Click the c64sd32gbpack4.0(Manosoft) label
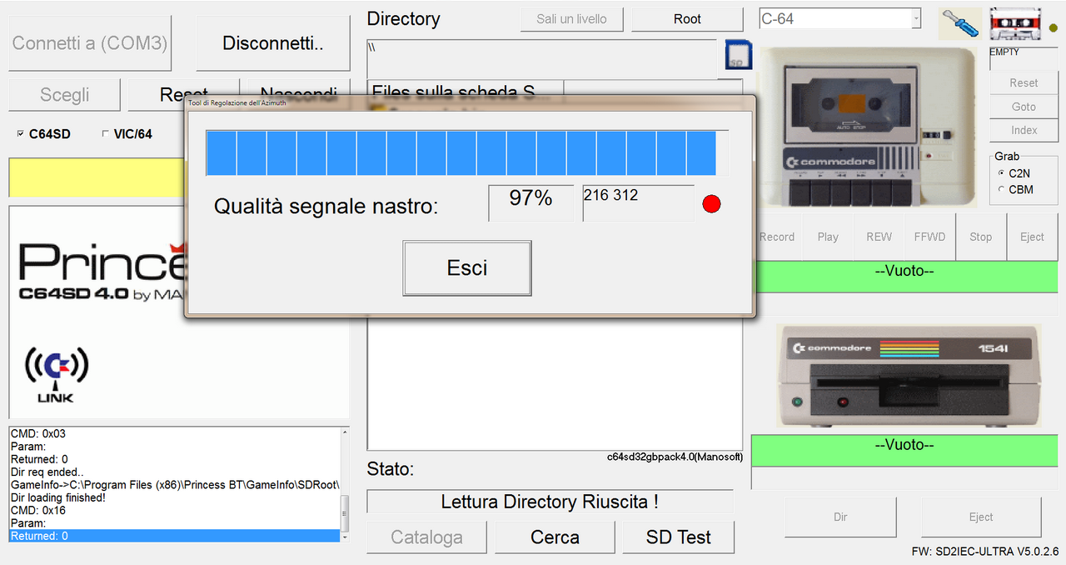 point(675,457)
